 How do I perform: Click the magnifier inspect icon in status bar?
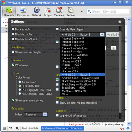click(17, 128)
